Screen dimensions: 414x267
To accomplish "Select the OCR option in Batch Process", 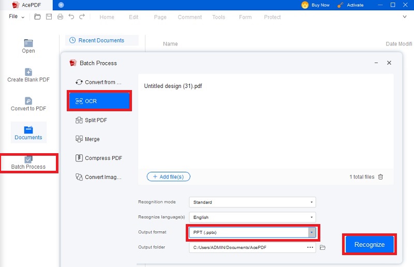I will point(99,101).
